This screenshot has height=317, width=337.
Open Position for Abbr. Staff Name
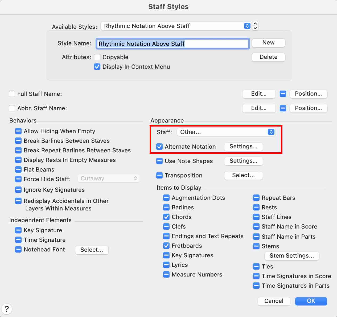coord(308,108)
